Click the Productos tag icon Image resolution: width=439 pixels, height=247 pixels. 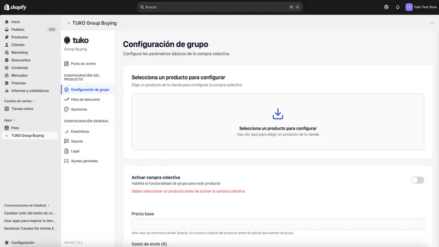(x=7, y=37)
